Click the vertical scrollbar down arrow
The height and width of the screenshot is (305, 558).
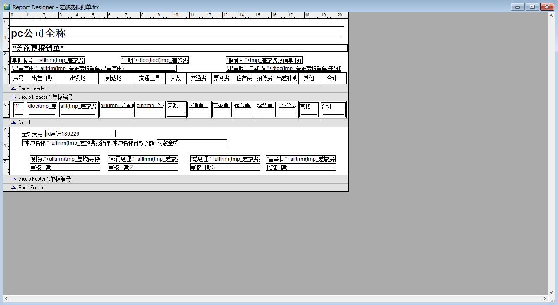coord(552,292)
